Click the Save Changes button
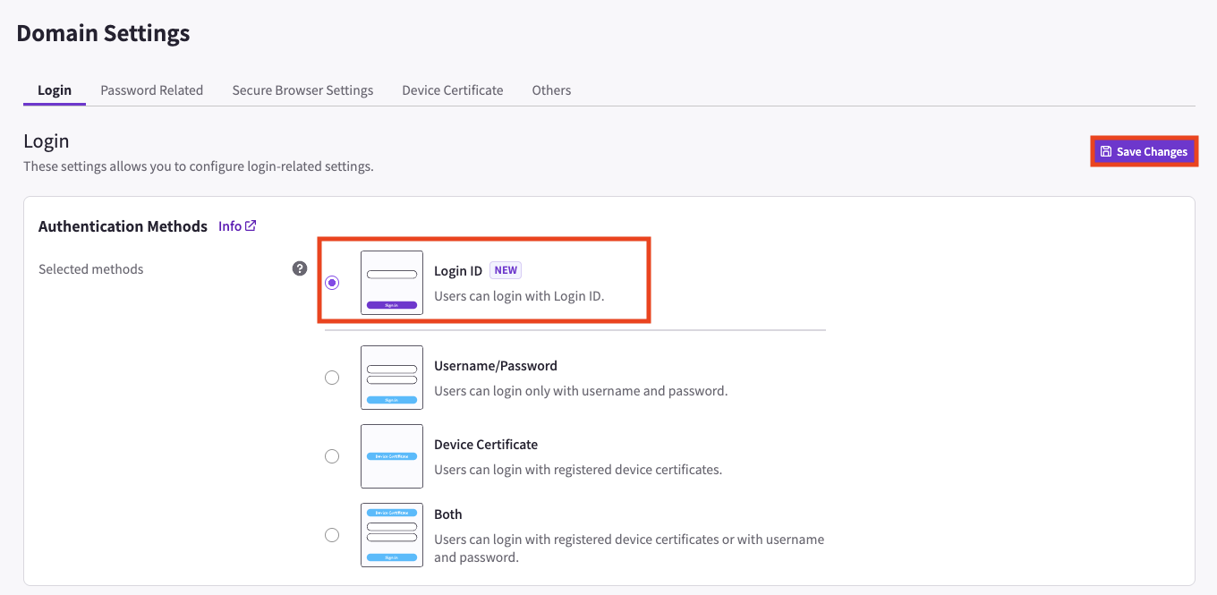The height and width of the screenshot is (595, 1217). [x=1144, y=151]
